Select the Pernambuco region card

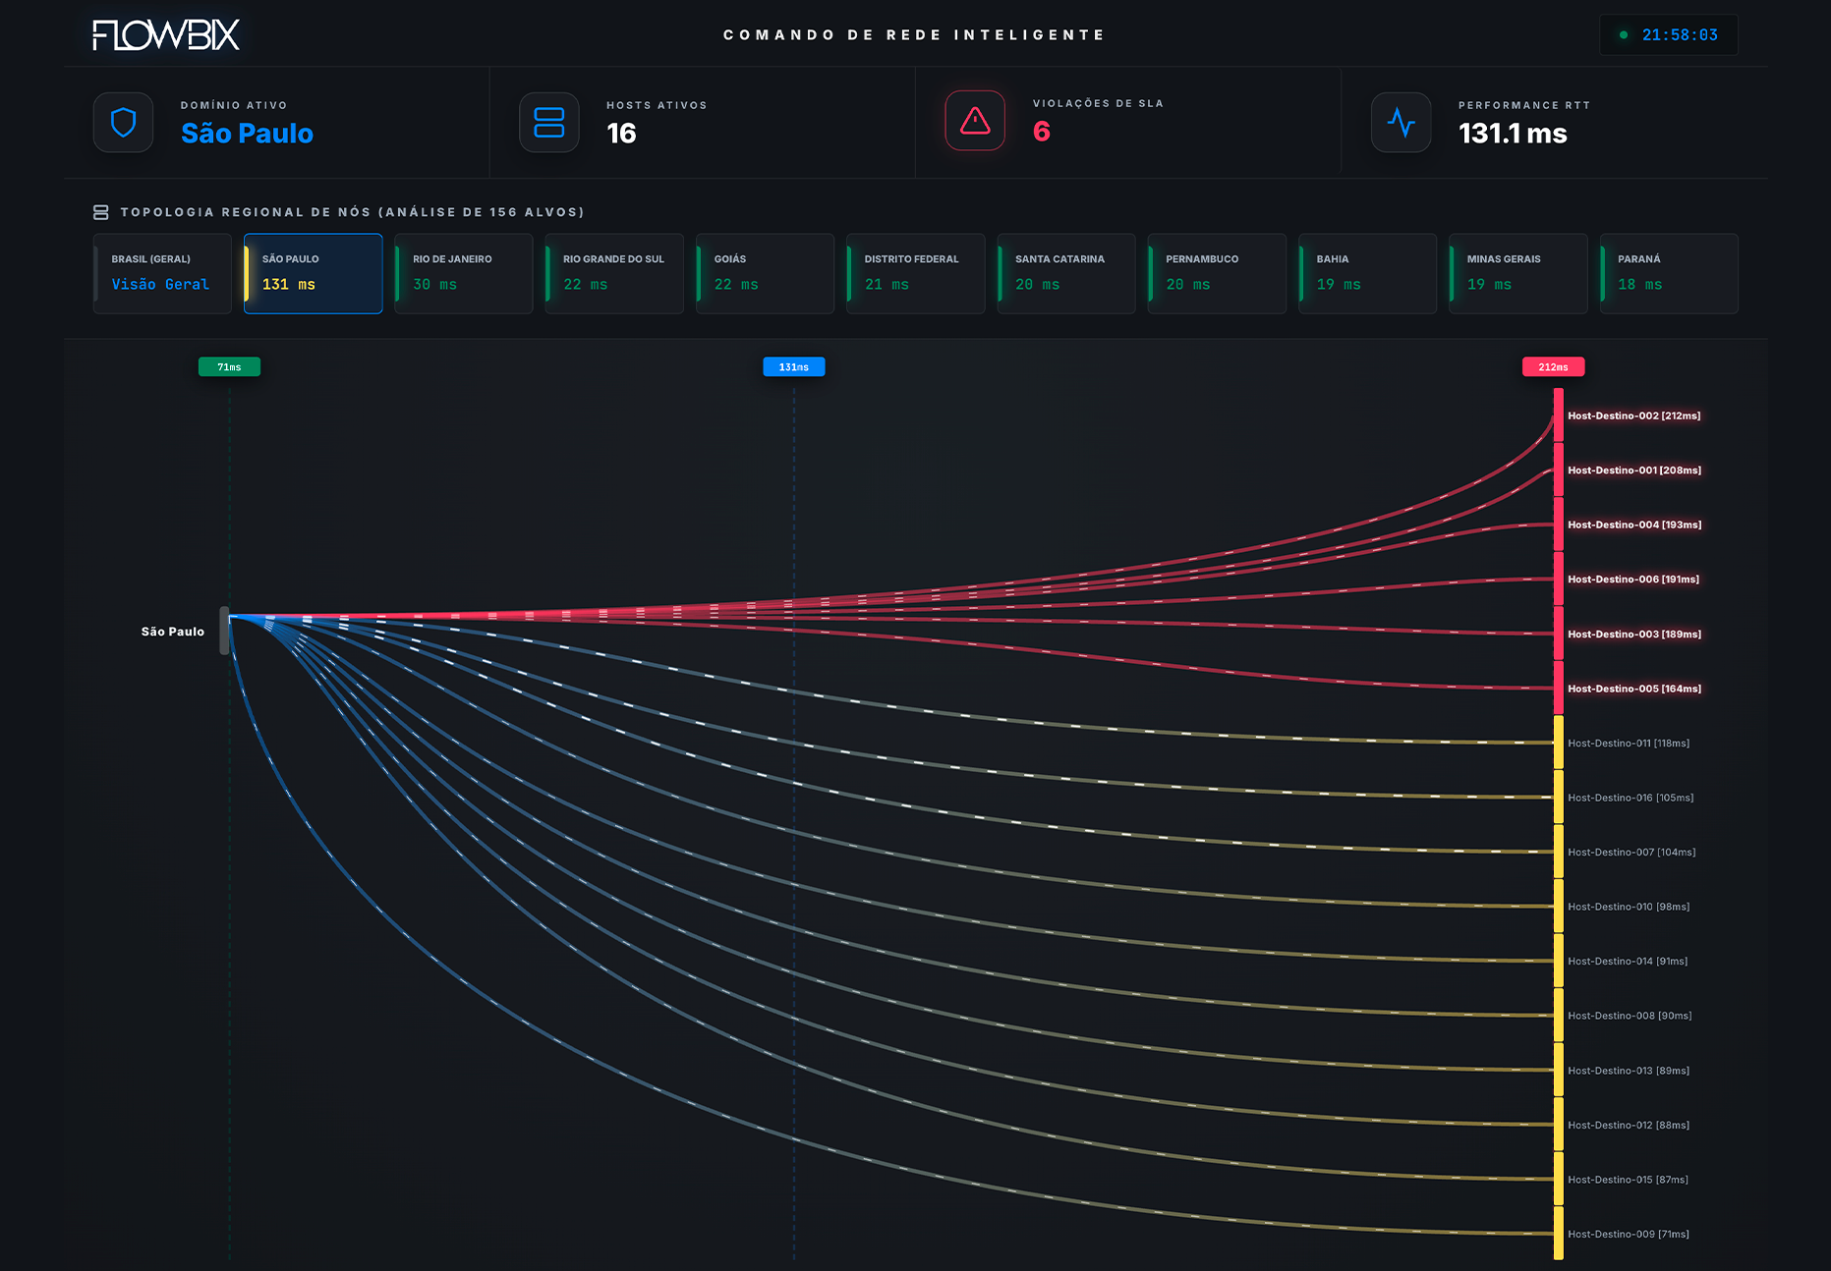[1217, 273]
